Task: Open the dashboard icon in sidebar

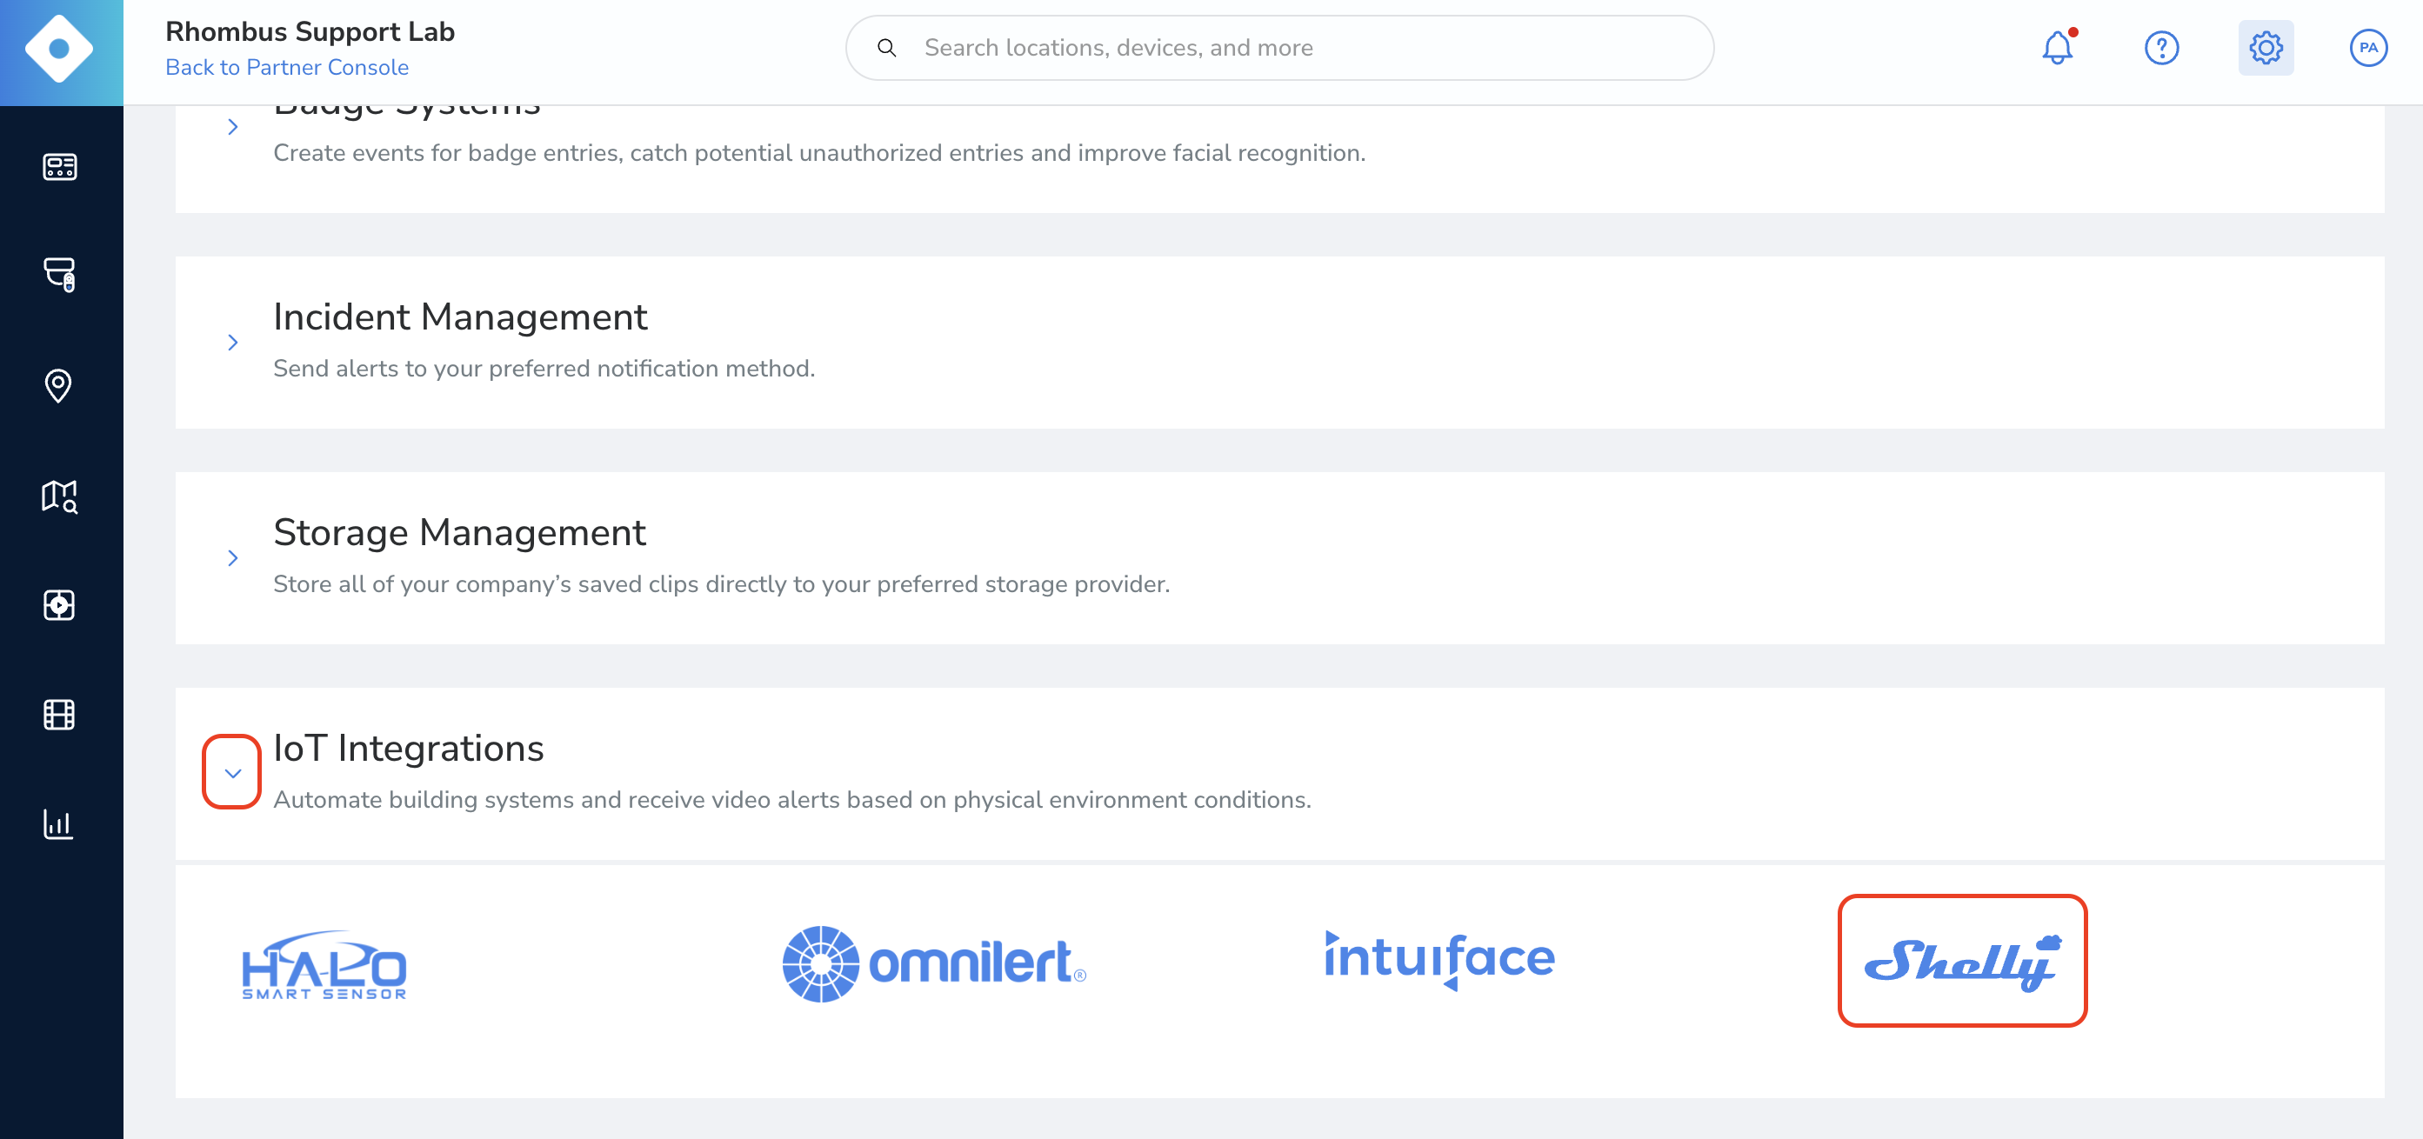Action: click(x=59, y=166)
